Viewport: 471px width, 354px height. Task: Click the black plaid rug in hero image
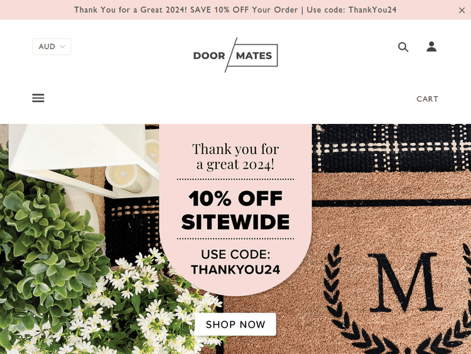tap(391, 147)
